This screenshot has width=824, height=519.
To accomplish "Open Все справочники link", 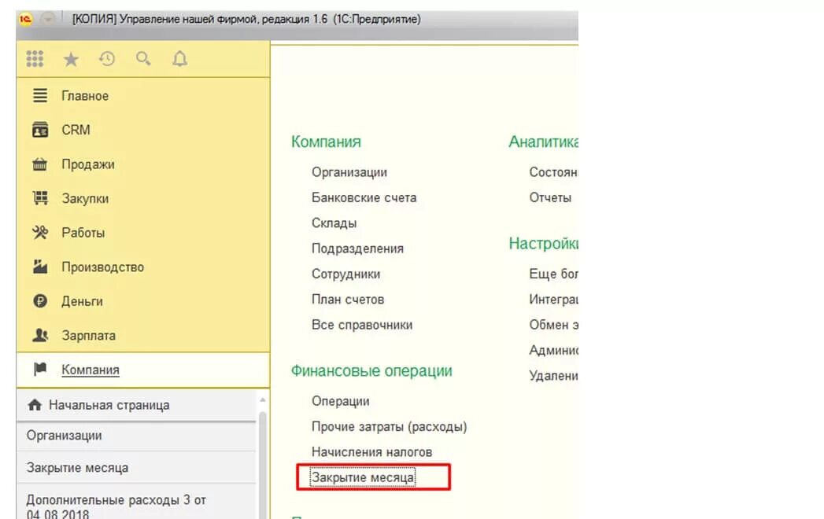I will 361,326.
